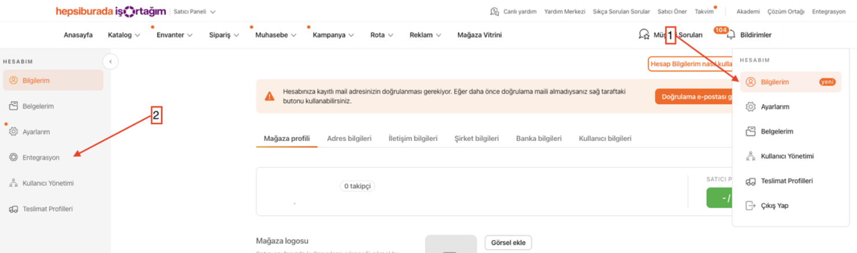
Task: Open Yardım Merkezi link
Action: click(x=565, y=12)
